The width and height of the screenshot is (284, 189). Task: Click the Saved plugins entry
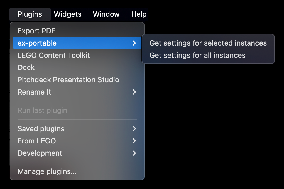(77, 129)
